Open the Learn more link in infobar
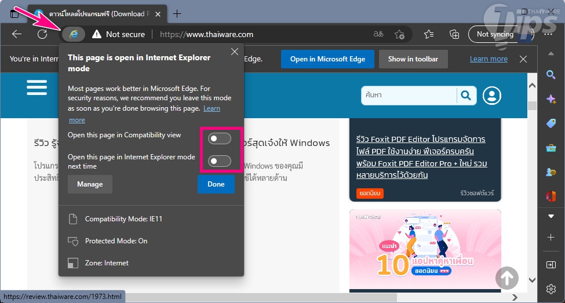565x303 pixels. tap(489, 59)
